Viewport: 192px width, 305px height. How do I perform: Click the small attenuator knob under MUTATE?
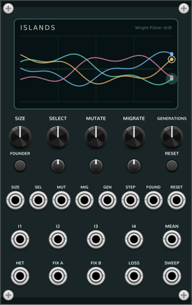tap(96, 166)
